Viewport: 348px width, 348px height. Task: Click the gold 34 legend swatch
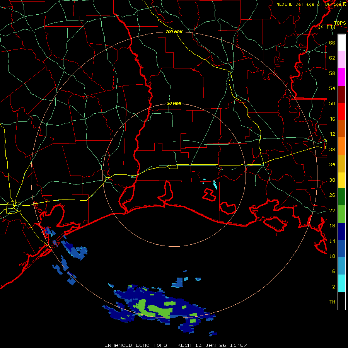pyautogui.click(x=341, y=164)
